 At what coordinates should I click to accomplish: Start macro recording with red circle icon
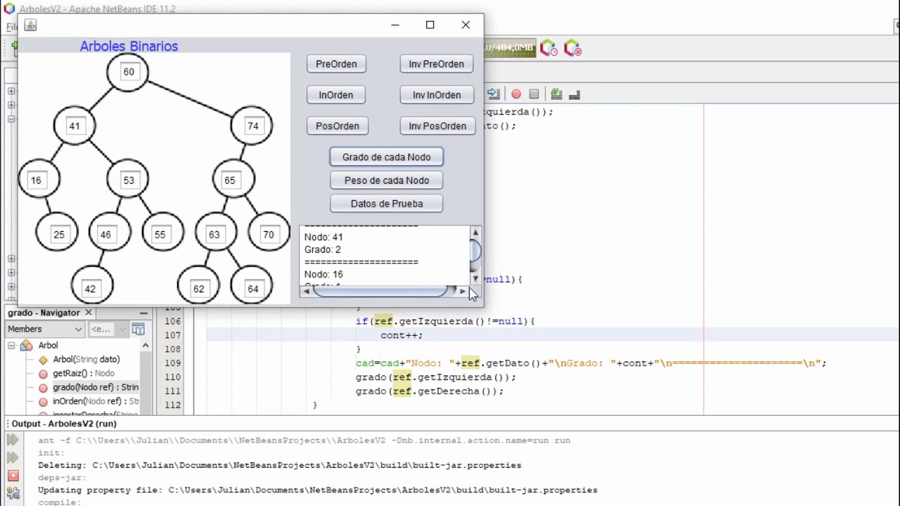tap(516, 94)
